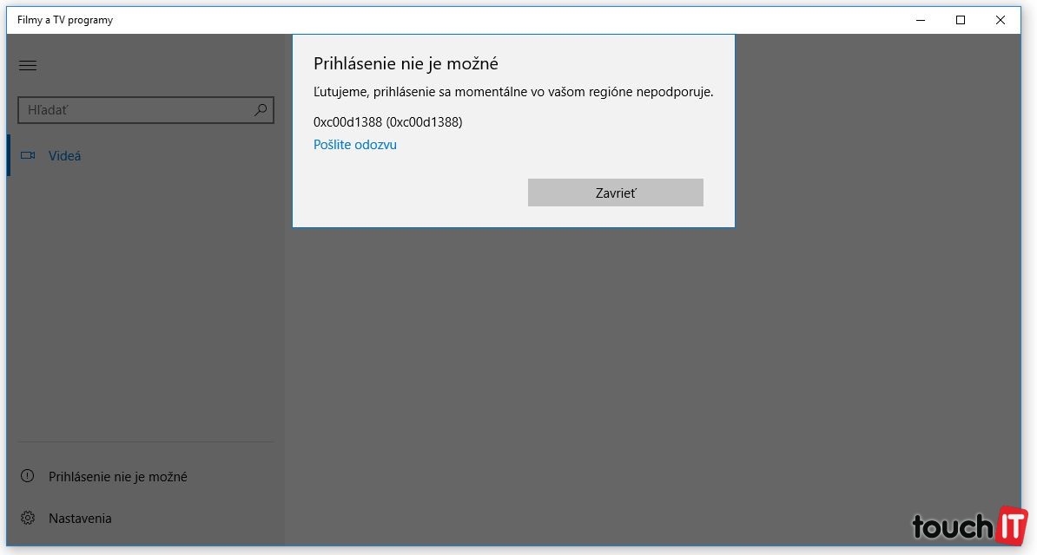Select the Videá label in the sidebar
The height and width of the screenshot is (555, 1037).
point(65,156)
